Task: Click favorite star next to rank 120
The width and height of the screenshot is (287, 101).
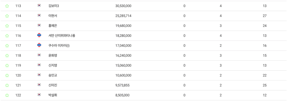Action: pyautogui.click(x=7, y=75)
